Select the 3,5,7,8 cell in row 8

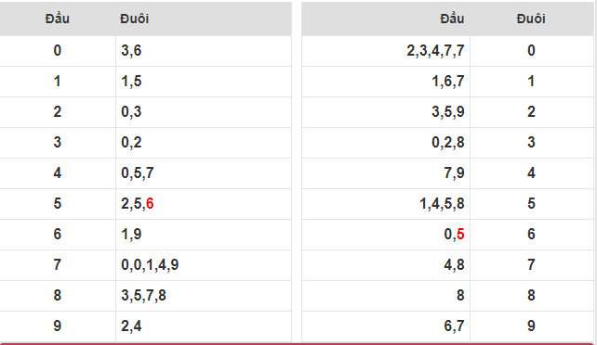pos(204,296)
